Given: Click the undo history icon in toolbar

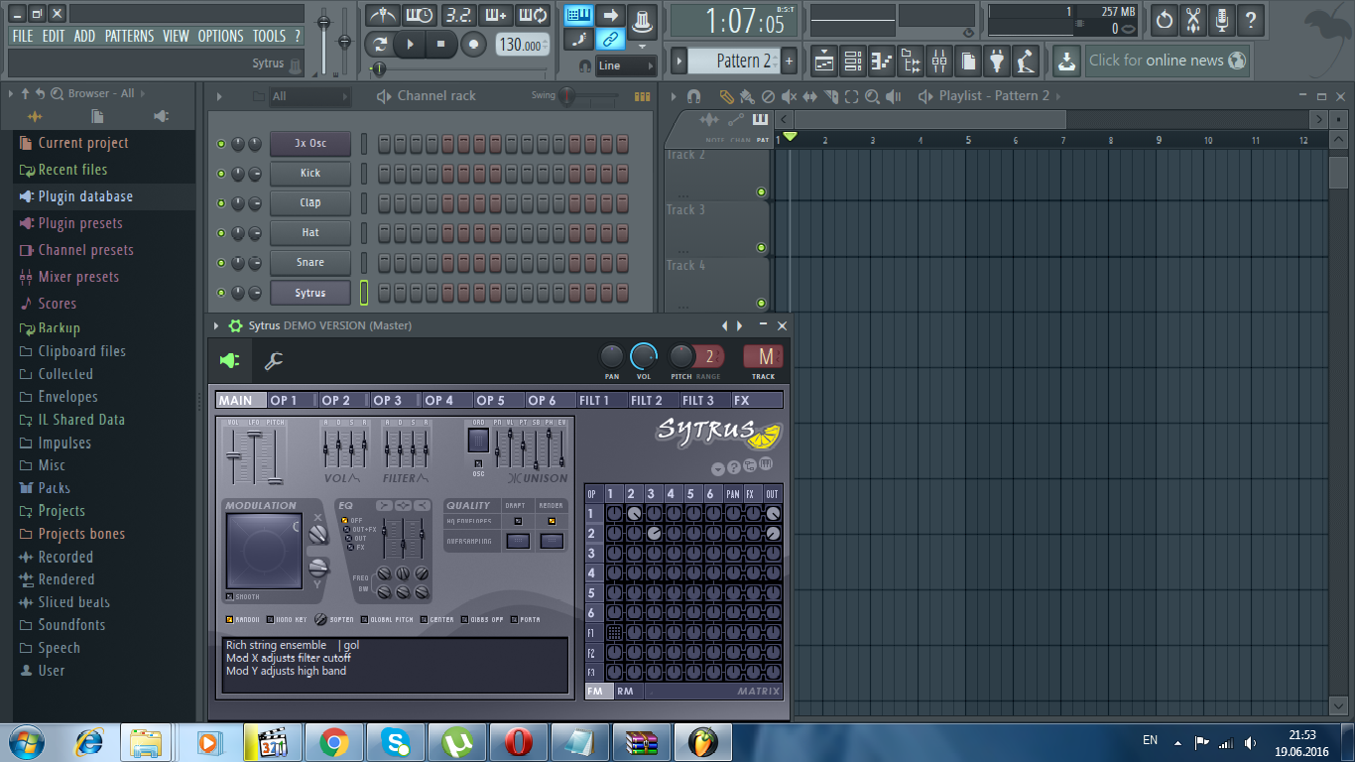Looking at the screenshot, I should (x=1165, y=19).
